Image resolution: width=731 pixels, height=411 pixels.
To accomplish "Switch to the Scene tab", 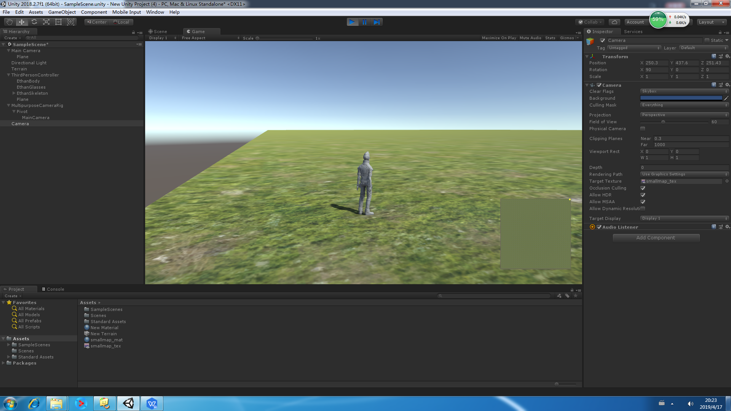I will (158, 32).
